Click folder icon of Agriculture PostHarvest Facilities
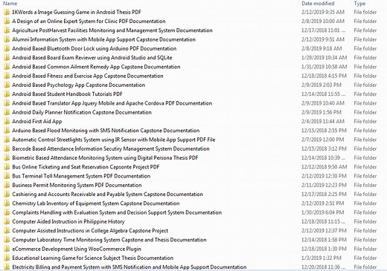Screen dimensions: 387x271 (7, 30)
